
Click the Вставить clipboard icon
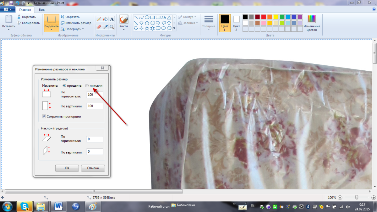pos(8,19)
